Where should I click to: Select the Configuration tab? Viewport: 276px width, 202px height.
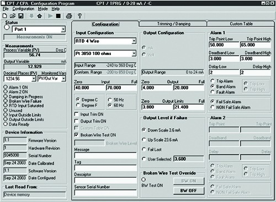tap(105, 24)
